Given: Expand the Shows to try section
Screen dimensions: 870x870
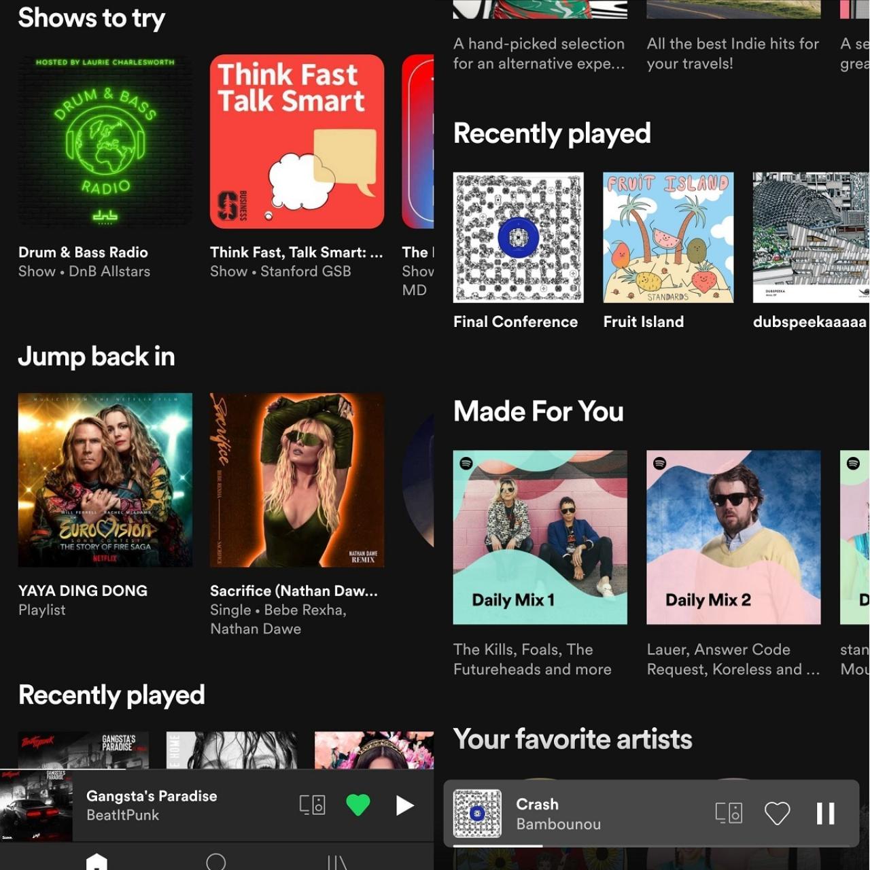Looking at the screenshot, I should pyautogui.click(x=92, y=18).
